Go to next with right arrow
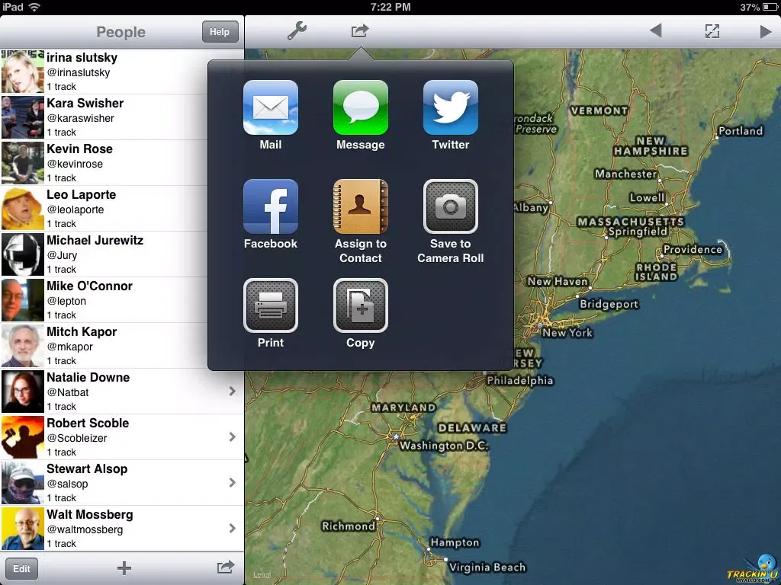 [x=766, y=31]
